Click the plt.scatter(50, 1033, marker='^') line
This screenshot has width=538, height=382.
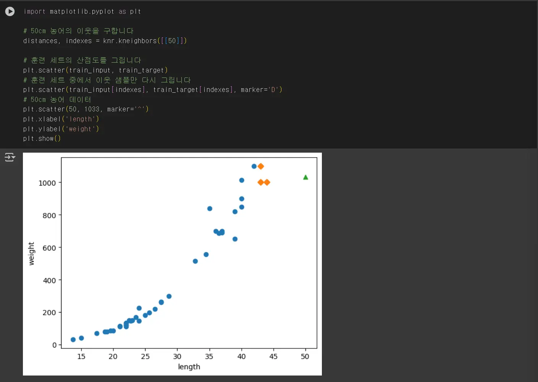pyautogui.click(x=86, y=109)
